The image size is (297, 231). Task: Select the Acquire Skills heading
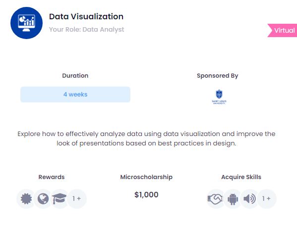[x=241, y=177]
